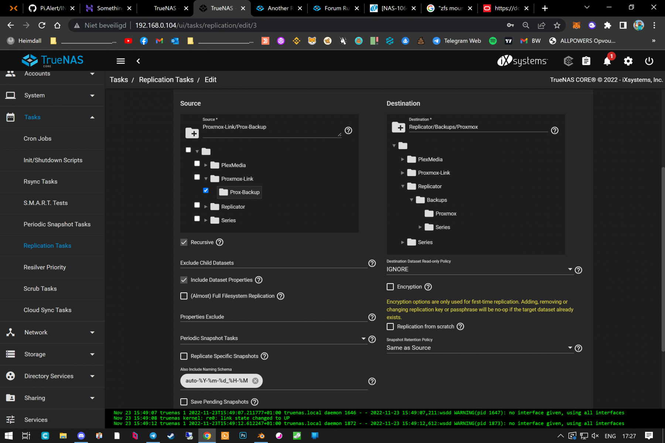Image resolution: width=665 pixels, height=443 pixels.
Task: Enable Replication from scratch
Action: 390,326
